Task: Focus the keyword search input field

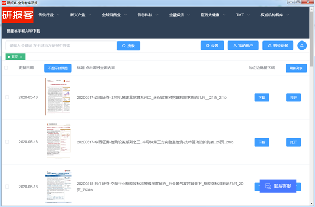Action: coord(61,46)
